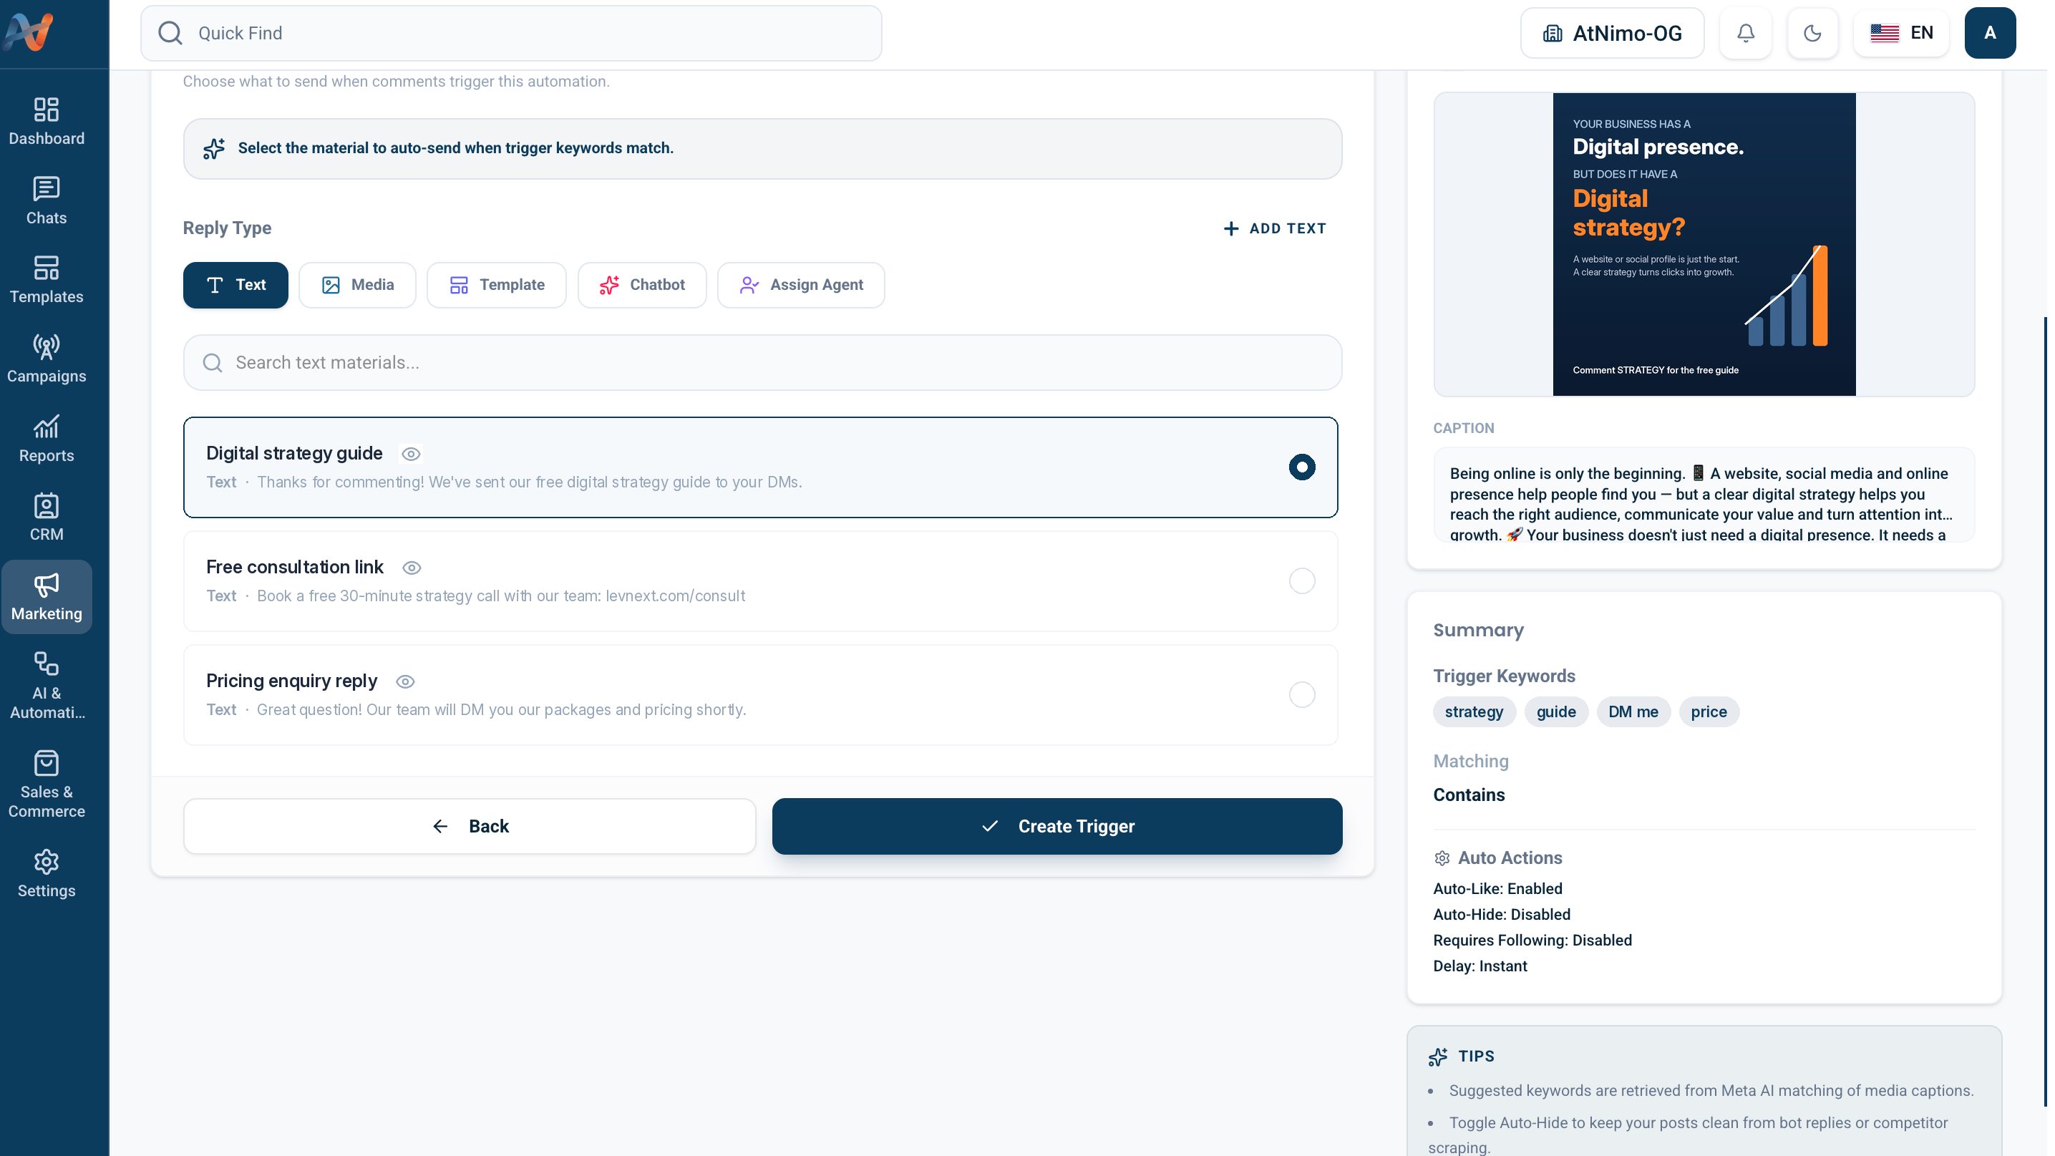Preview Pricing enquiry reply with eye icon

tap(405, 681)
